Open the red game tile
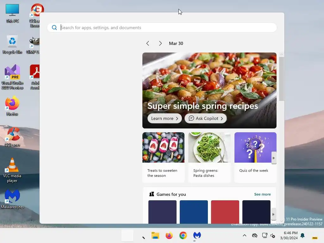 coord(225,212)
